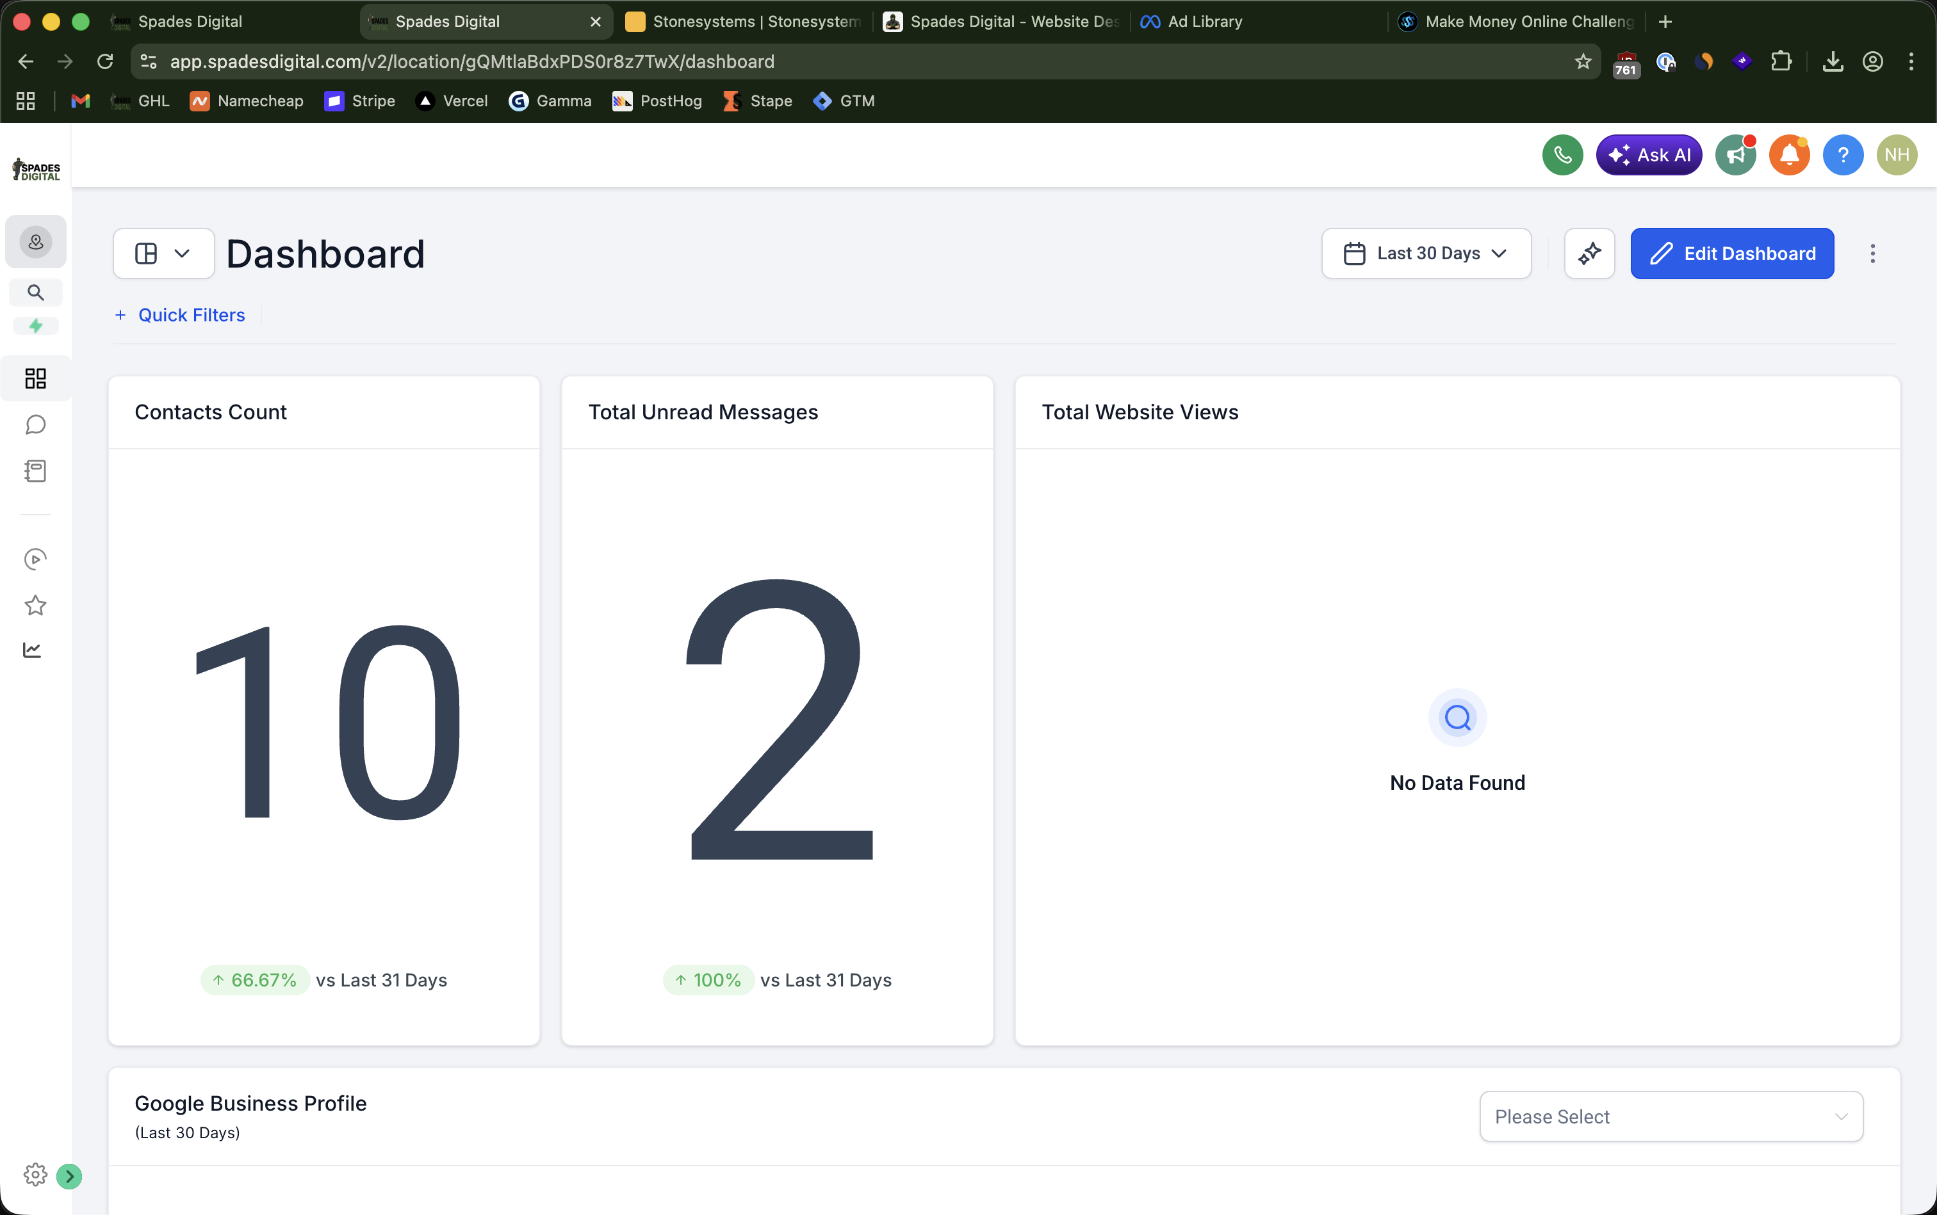Open the Last 30 Days date range dropdown
The height and width of the screenshot is (1215, 1937).
[x=1426, y=254]
